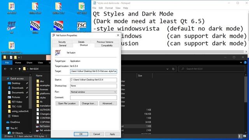Switch to the Details tab
Viewport: 249px width, 140px height.
[81, 42]
